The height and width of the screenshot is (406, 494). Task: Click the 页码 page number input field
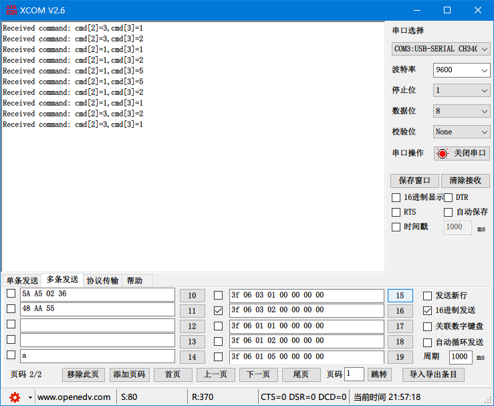(354, 374)
